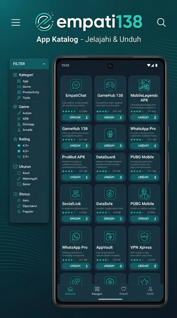Tap Unduh button on the EmpatiChat card
Screen dimensions: 177x318
tap(76, 117)
